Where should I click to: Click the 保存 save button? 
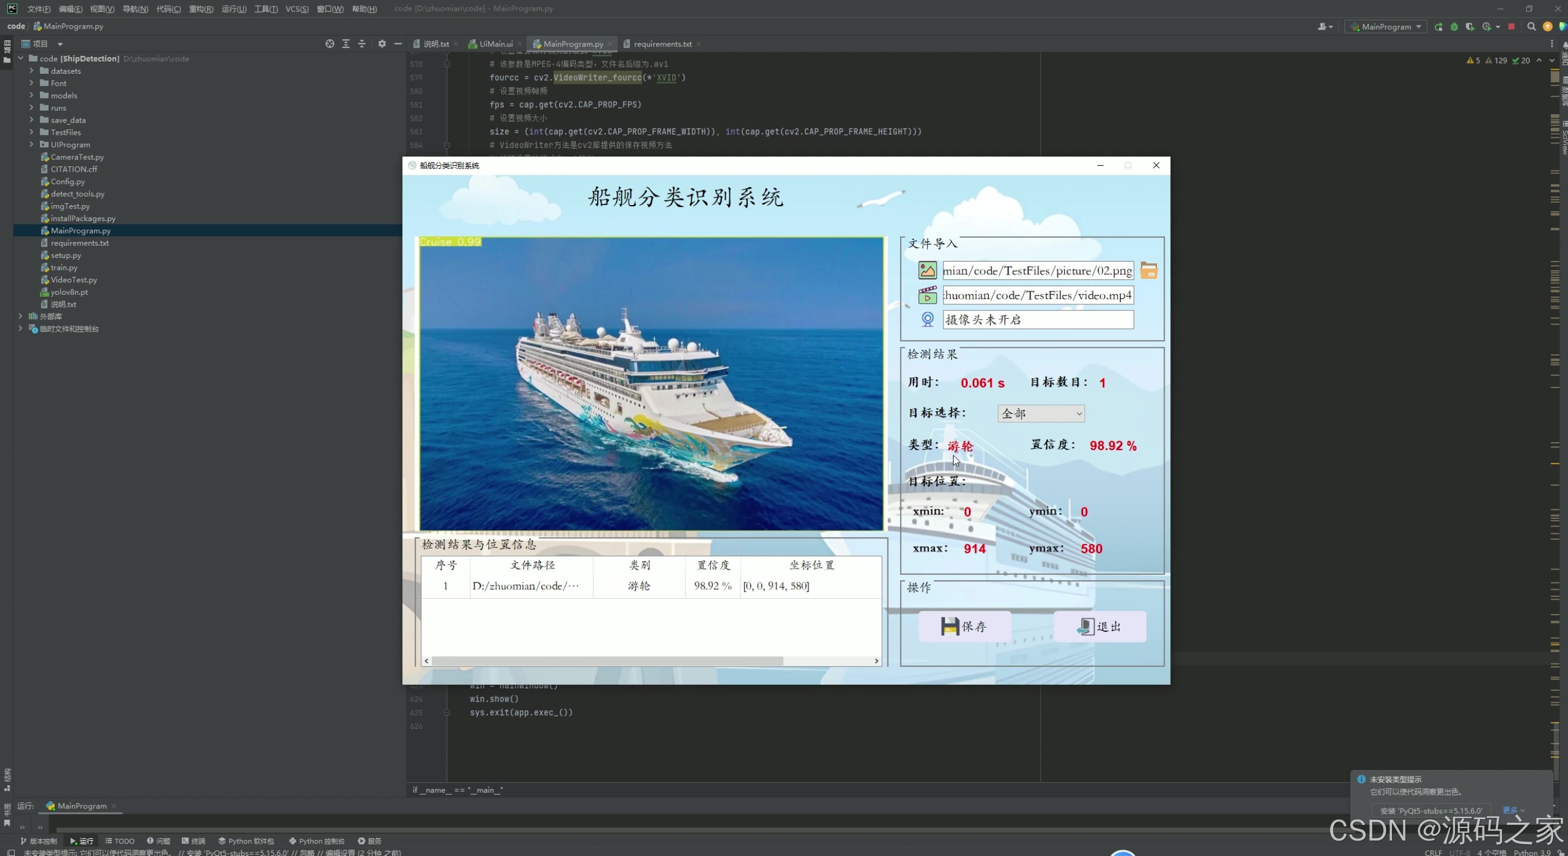pyautogui.click(x=965, y=627)
